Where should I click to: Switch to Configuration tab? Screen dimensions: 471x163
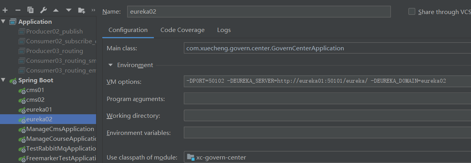pos(128,30)
